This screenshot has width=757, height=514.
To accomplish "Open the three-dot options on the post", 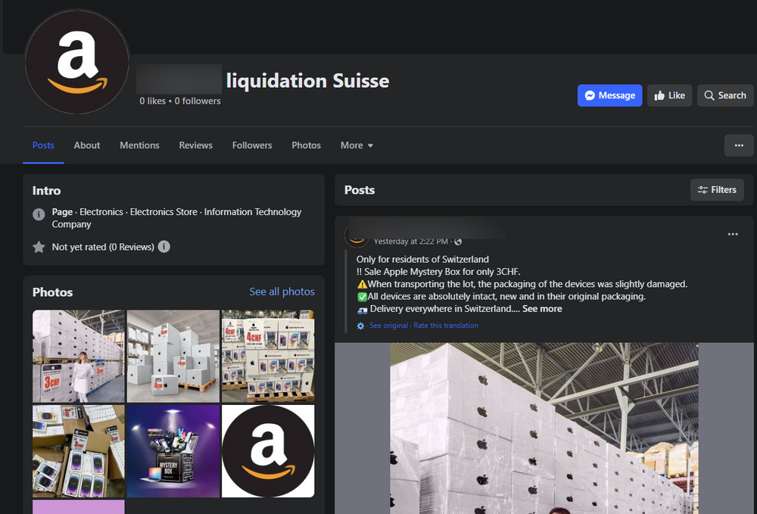I will pyautogui.click(x=732, y=235).
